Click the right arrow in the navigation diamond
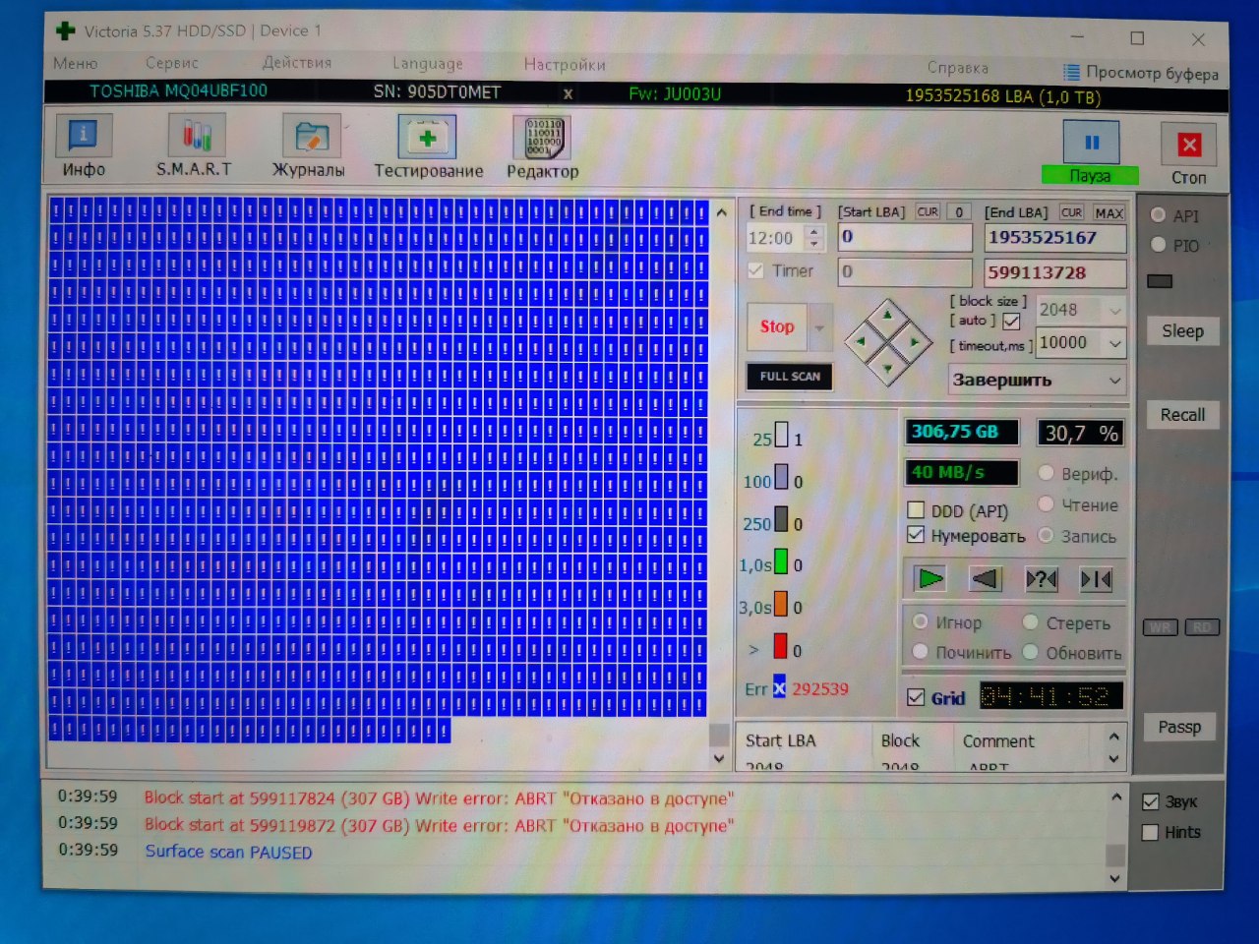 point(915,342)
